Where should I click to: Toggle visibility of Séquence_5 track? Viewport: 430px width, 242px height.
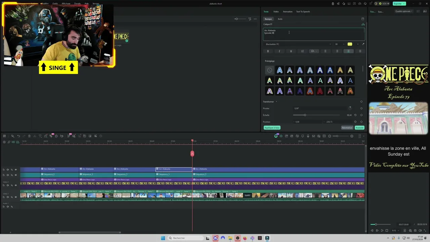coord(15,175)
